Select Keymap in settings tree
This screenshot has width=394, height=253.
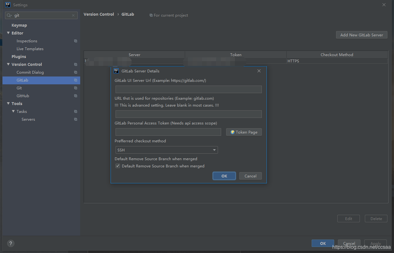[x=19, y=25]
